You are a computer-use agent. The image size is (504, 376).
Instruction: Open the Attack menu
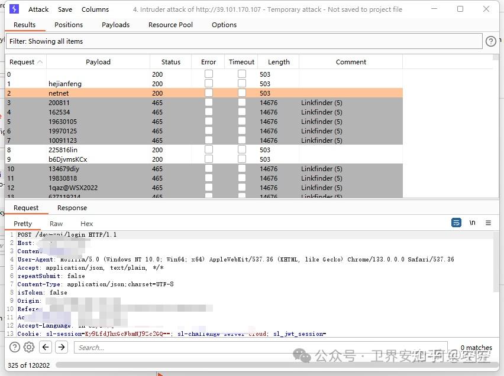[38, 9]
